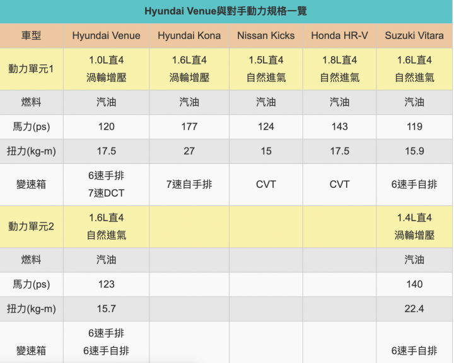Select the CVT cell under Nissan Kicks
This screenshot has height=363, width=454.
click(x=266, y=184)
